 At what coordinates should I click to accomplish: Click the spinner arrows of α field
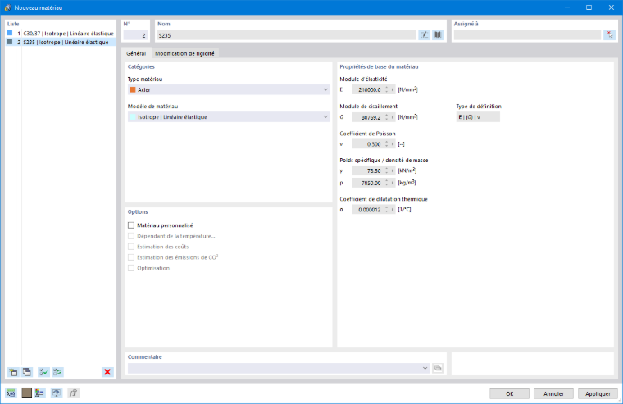pyautogui.click(x=386, y=210)
